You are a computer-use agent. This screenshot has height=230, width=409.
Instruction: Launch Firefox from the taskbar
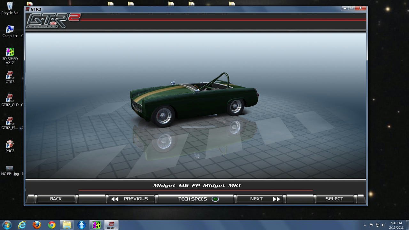point(37,225)
